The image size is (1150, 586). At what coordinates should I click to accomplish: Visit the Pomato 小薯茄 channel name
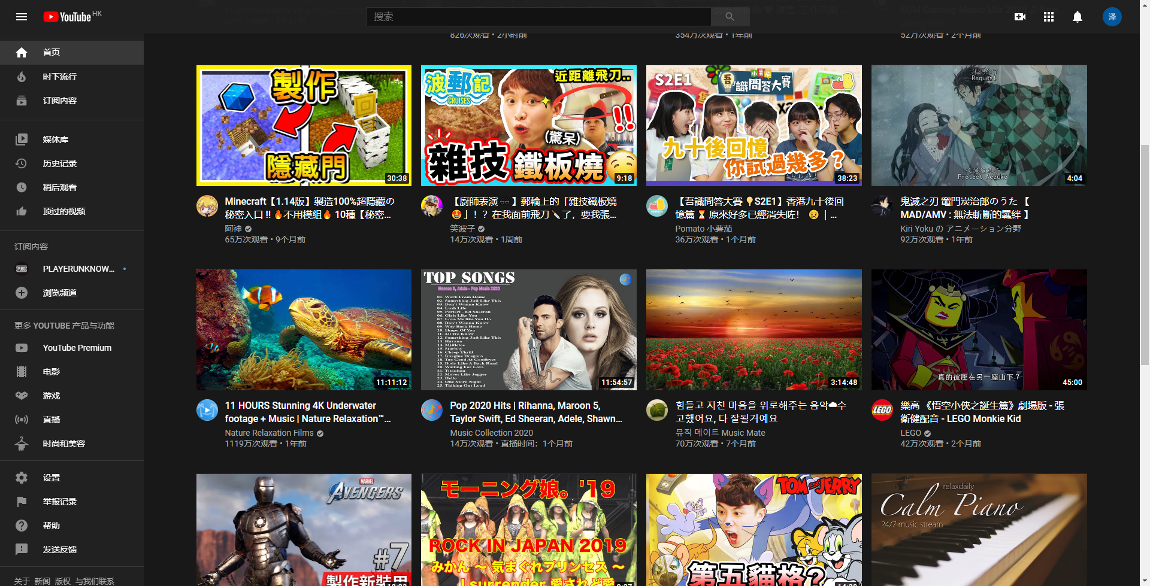pyautogui.click(x=704, y=229)
